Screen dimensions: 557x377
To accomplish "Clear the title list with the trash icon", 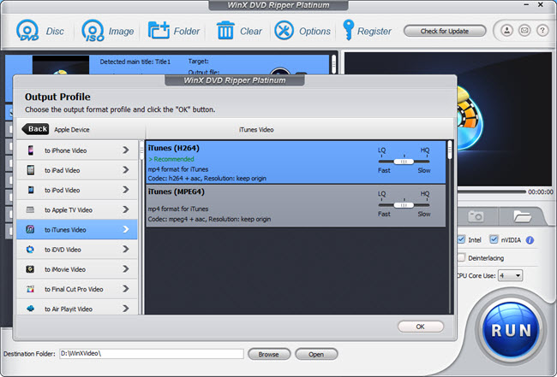I will (x=225, y=31).
